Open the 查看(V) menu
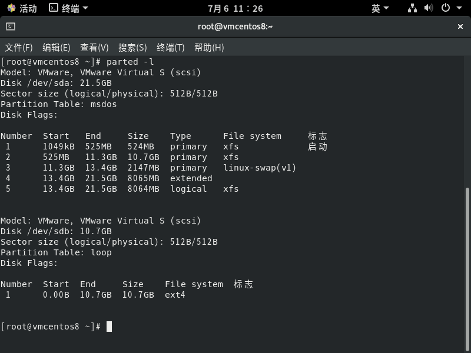Screen dimensions: 471x353 [x=94, y=48]
